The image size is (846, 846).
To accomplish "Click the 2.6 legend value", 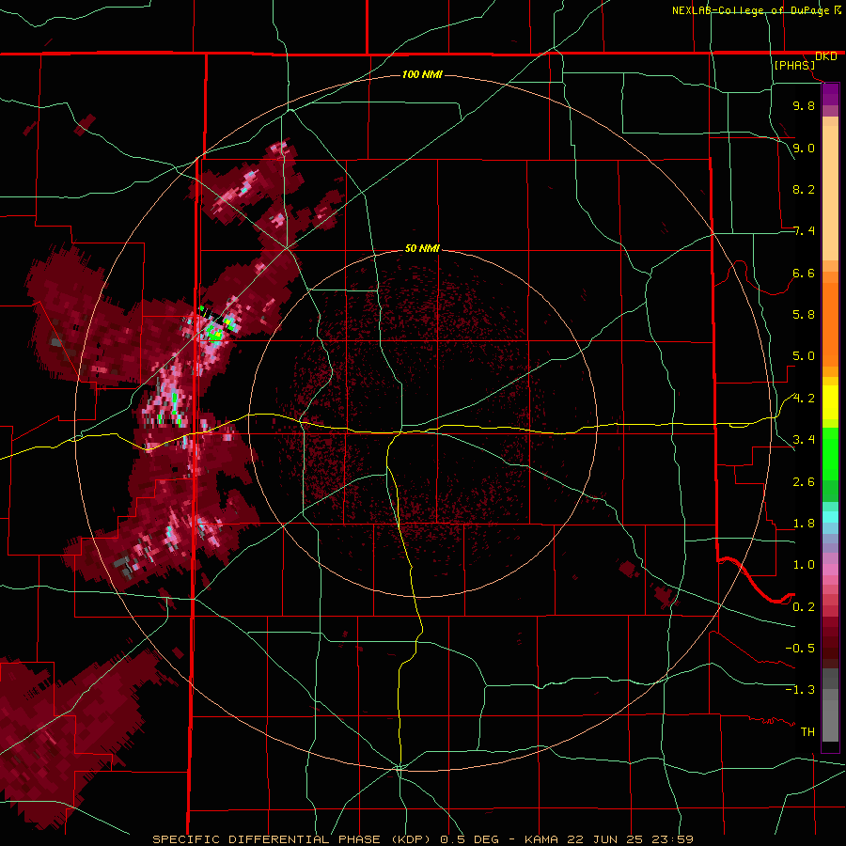I will coord(804,482).
